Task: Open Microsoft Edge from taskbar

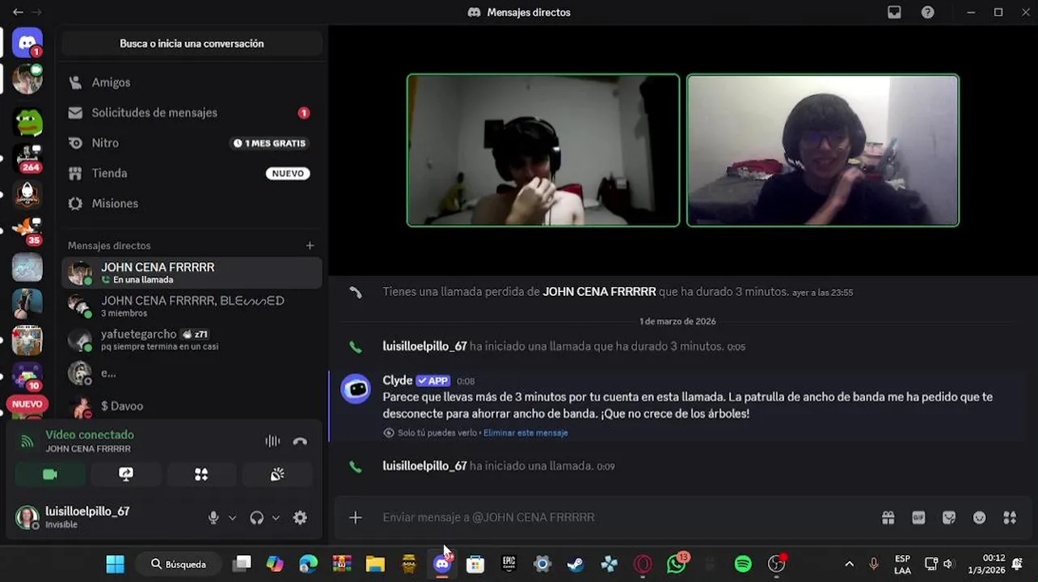Action: (x=308, y=564)
